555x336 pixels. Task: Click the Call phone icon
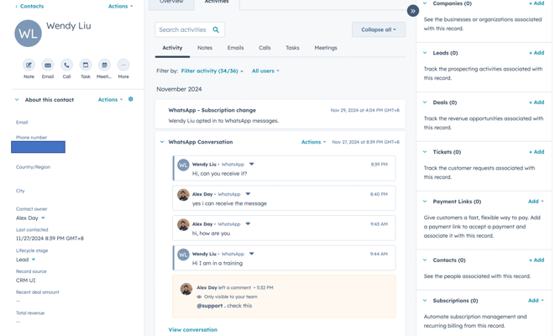(66, 66)
